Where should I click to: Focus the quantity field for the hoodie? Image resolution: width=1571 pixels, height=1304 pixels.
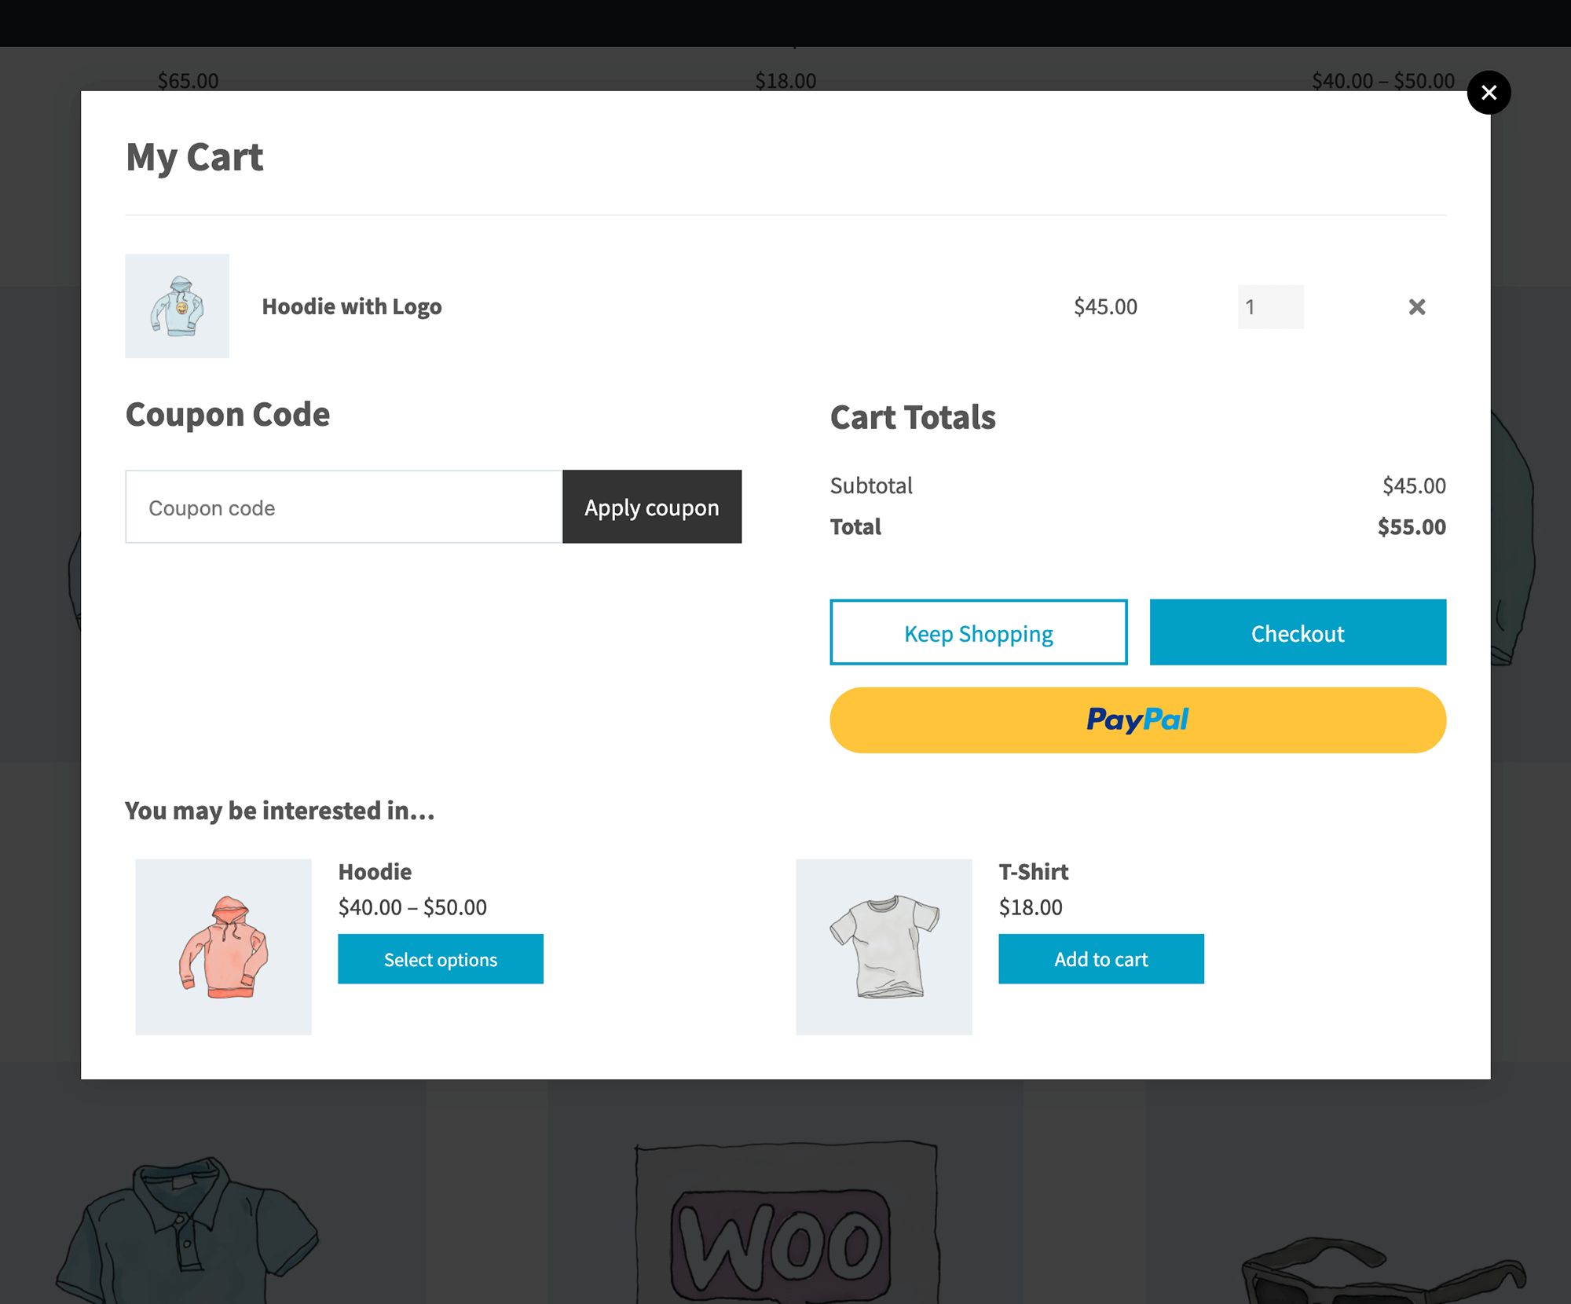[x=1270, y=307]
